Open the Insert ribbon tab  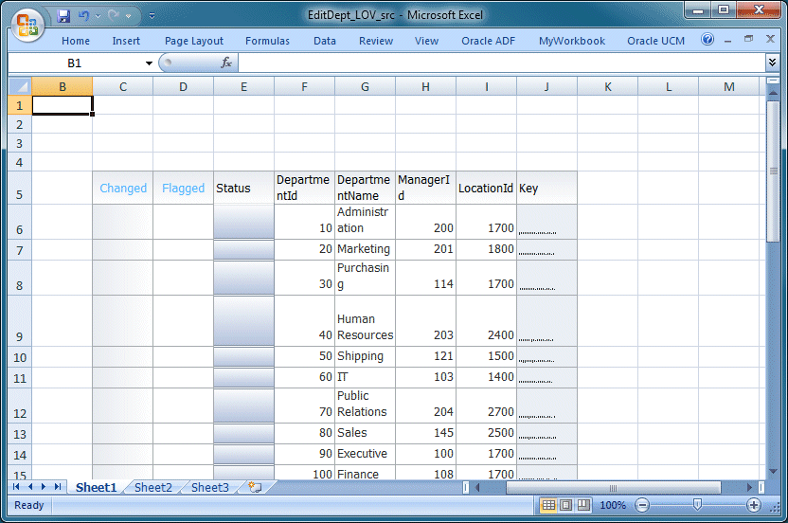(126, 42)
